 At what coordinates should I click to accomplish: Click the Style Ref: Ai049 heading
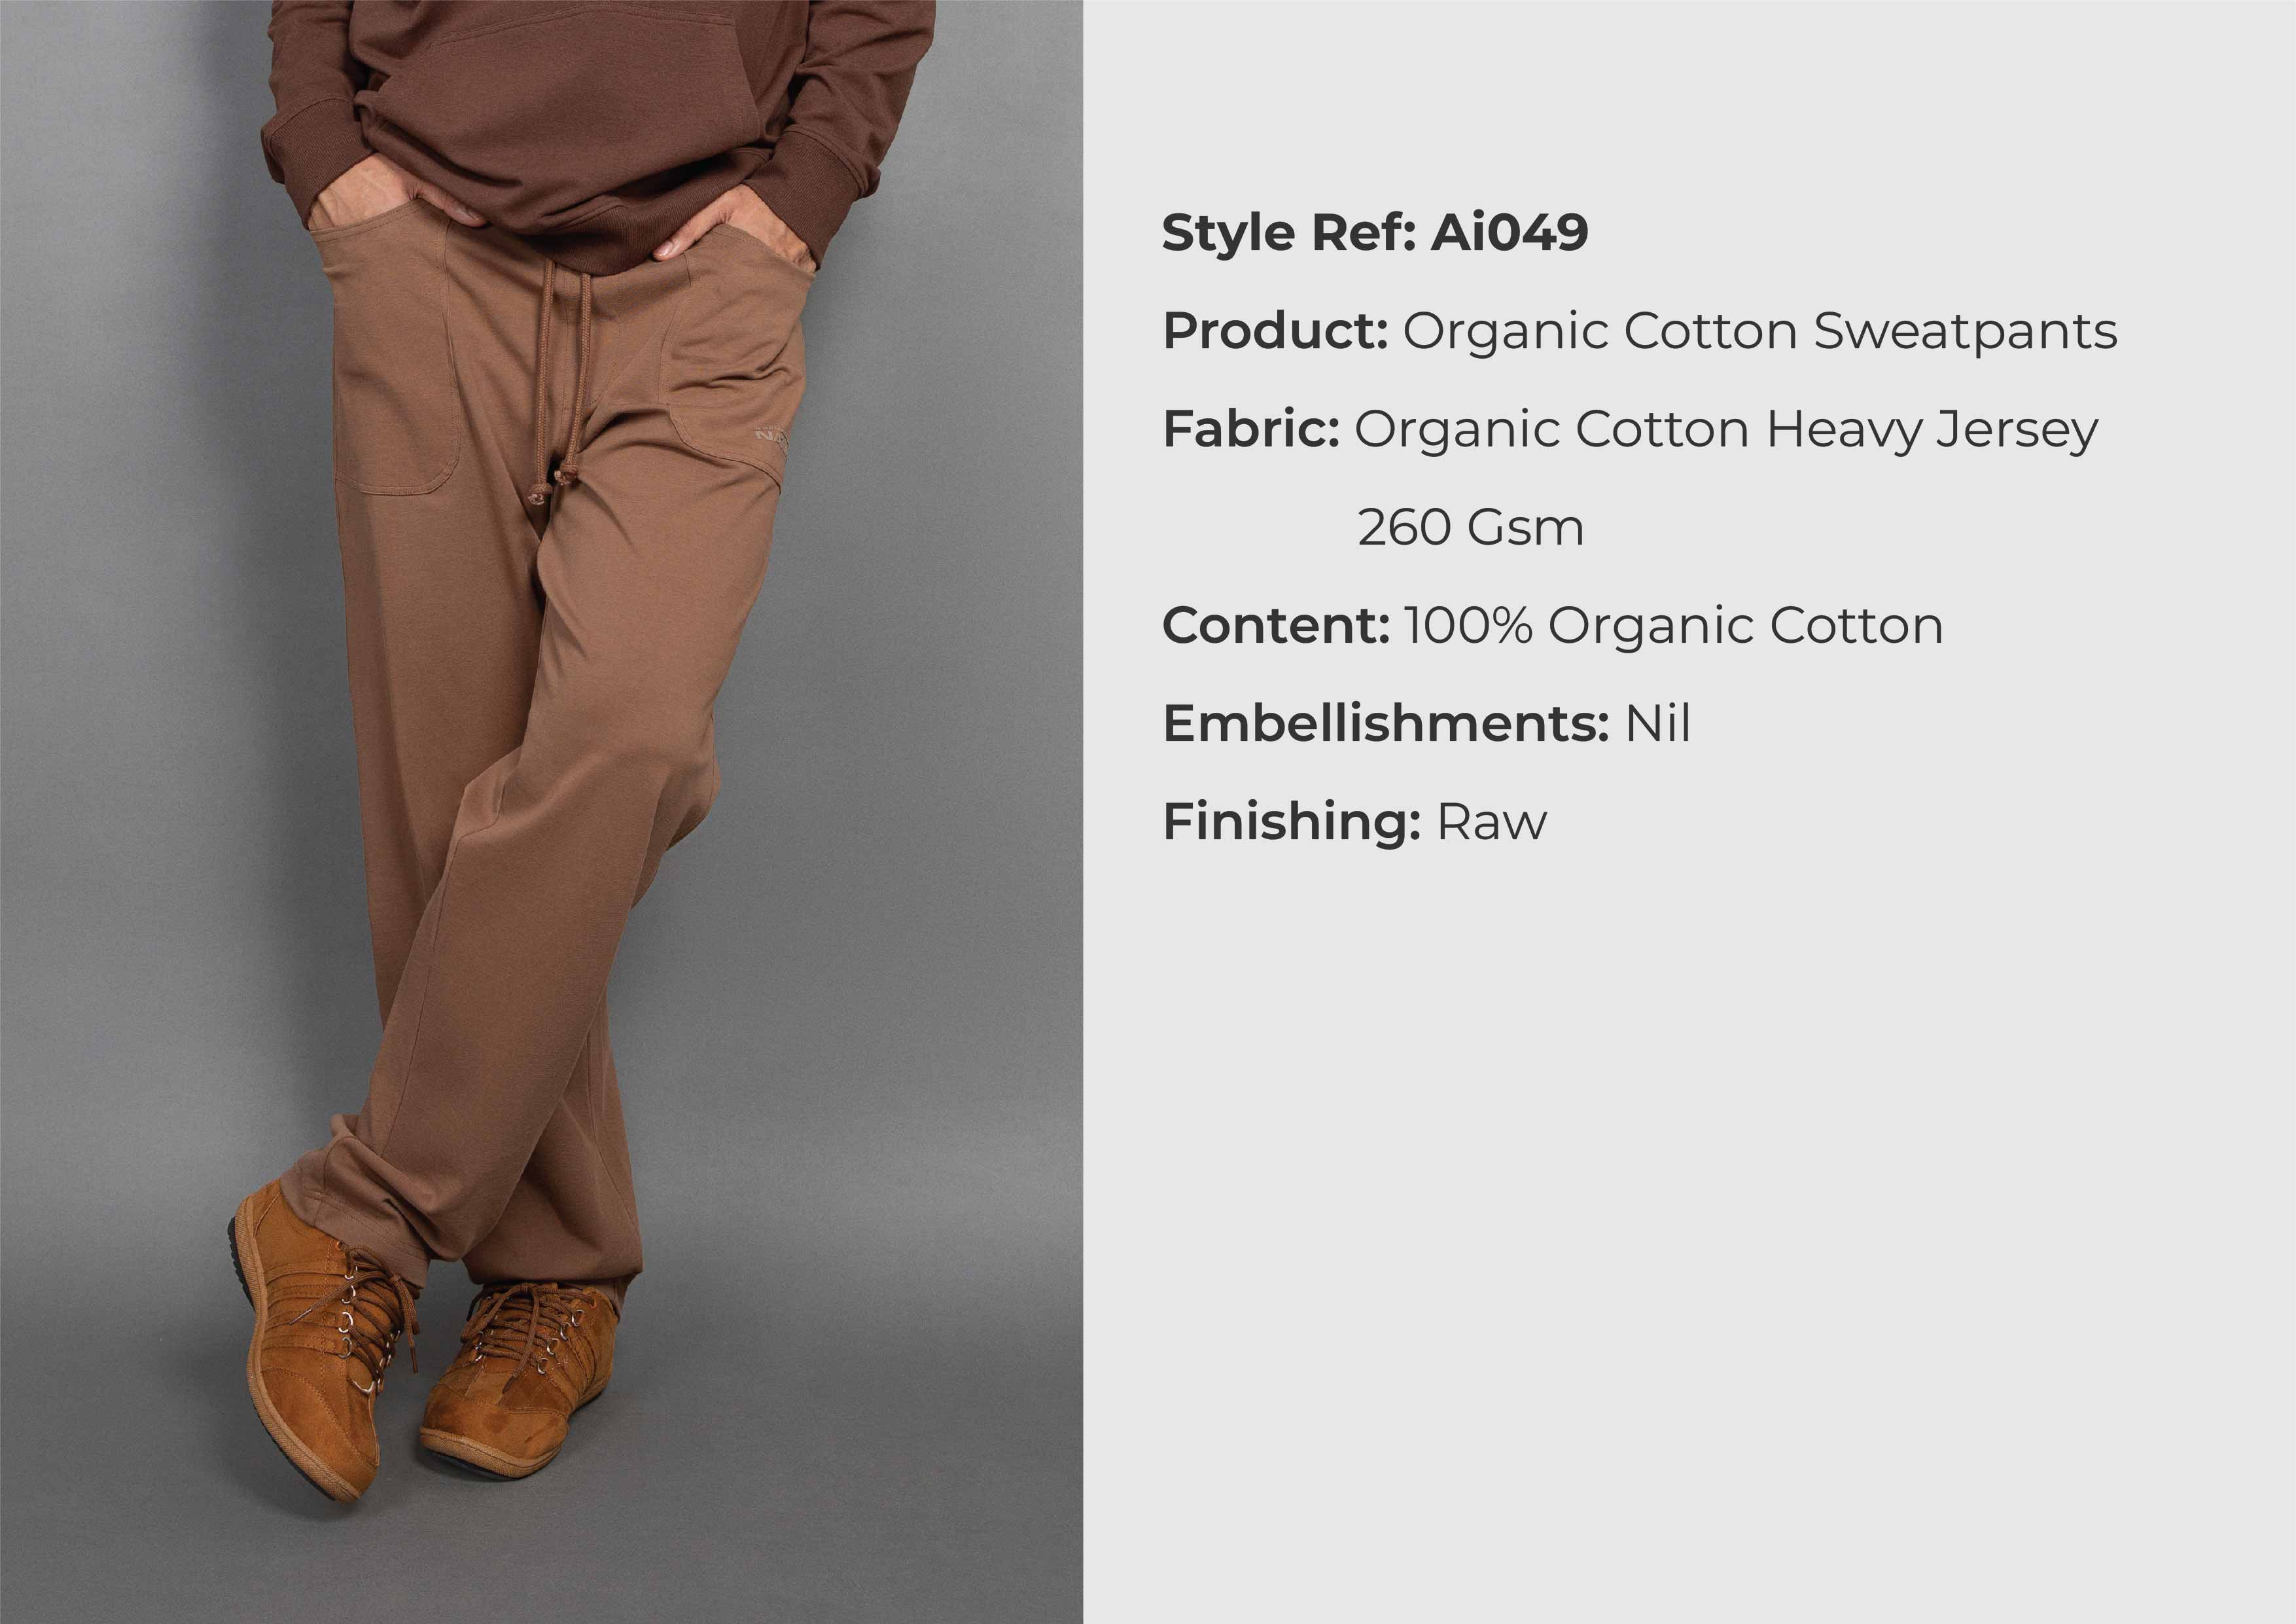[1375, 233]
